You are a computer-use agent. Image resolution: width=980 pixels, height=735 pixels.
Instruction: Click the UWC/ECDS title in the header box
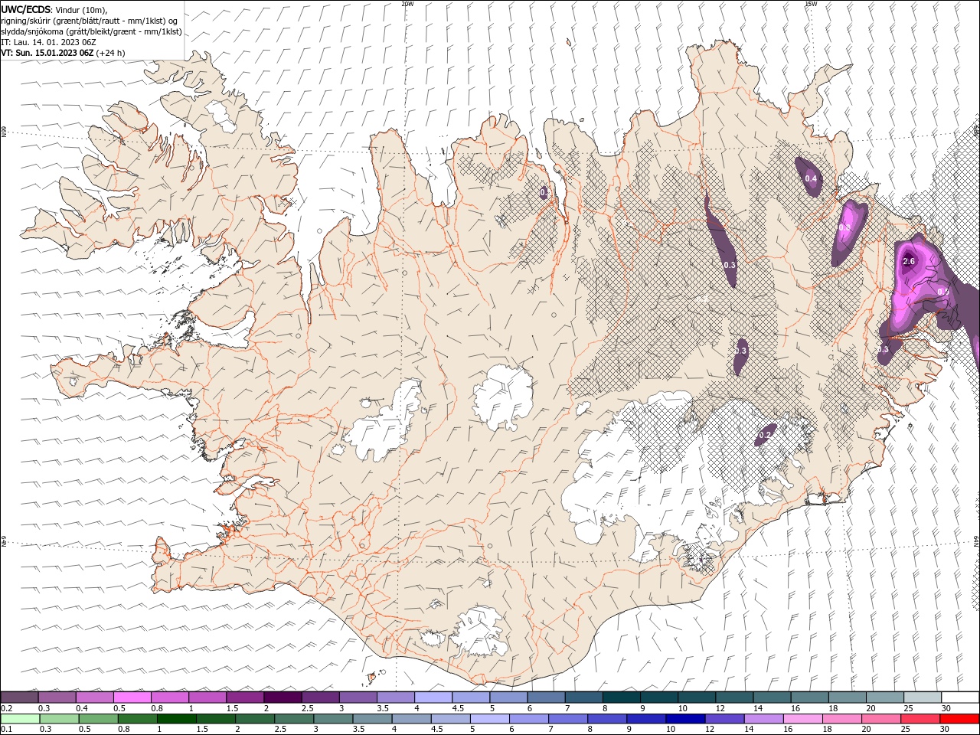pyautogui.click(x=27, y=9)
